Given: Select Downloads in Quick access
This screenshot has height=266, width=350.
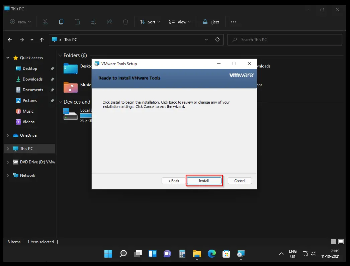Looking at the screenshot, I should tap(32, 79).
